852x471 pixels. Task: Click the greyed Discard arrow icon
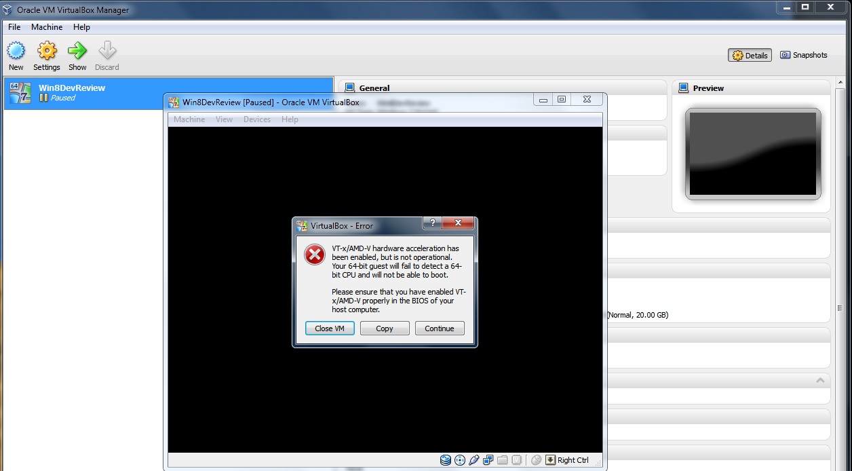tap(107, 51)
